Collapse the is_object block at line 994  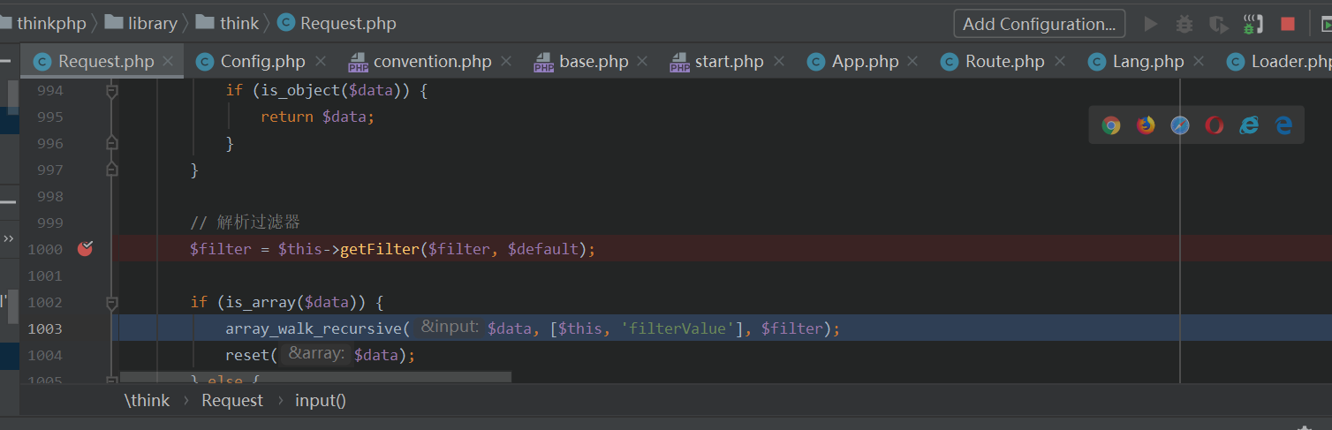click(112, 90)
